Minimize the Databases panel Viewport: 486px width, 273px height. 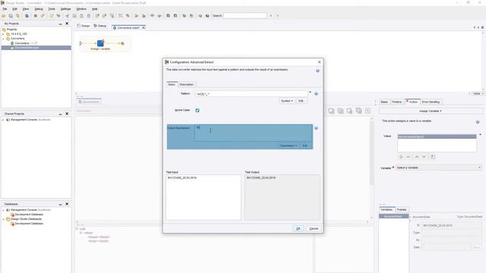60,205
